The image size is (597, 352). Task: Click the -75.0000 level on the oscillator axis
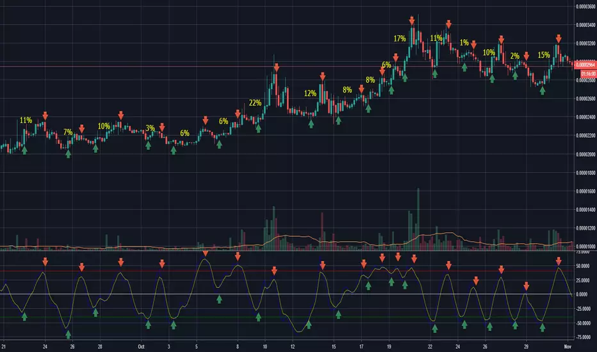[x=583, y=338]
